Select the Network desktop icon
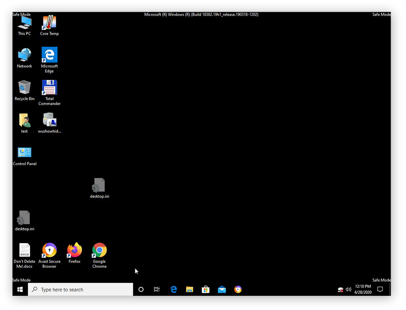The image size is (406, 310). pyautogui.click(x=24, y=58)
